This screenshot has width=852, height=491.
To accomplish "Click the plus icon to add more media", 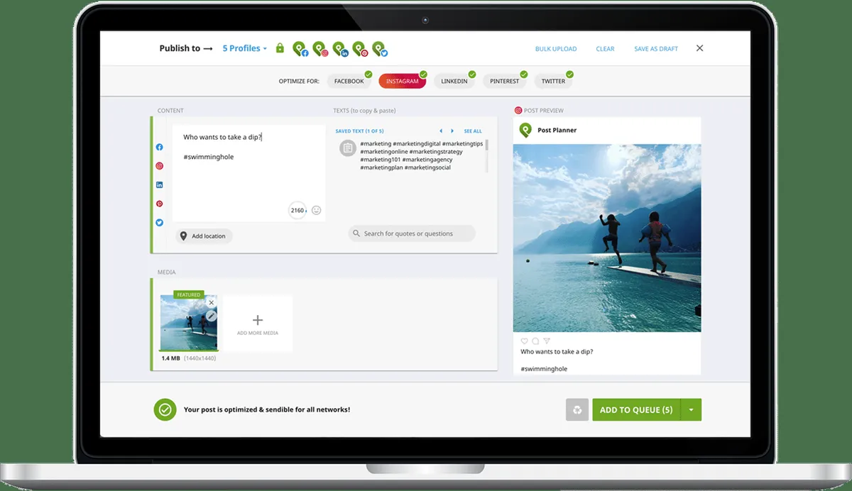I will click(258, 320).
